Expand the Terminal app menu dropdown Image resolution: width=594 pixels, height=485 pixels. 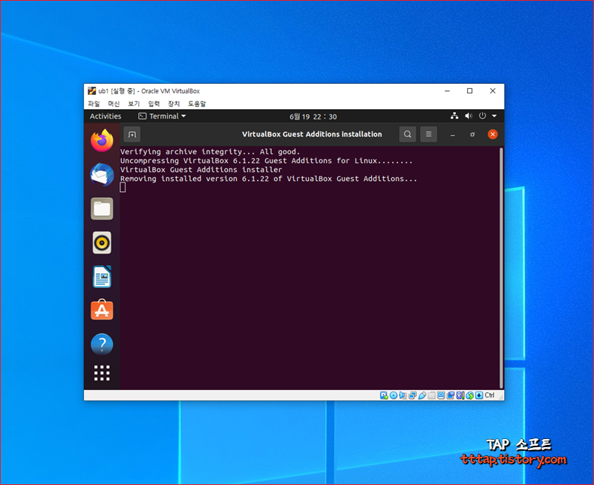pyautogui.click(x=162, y=116)
